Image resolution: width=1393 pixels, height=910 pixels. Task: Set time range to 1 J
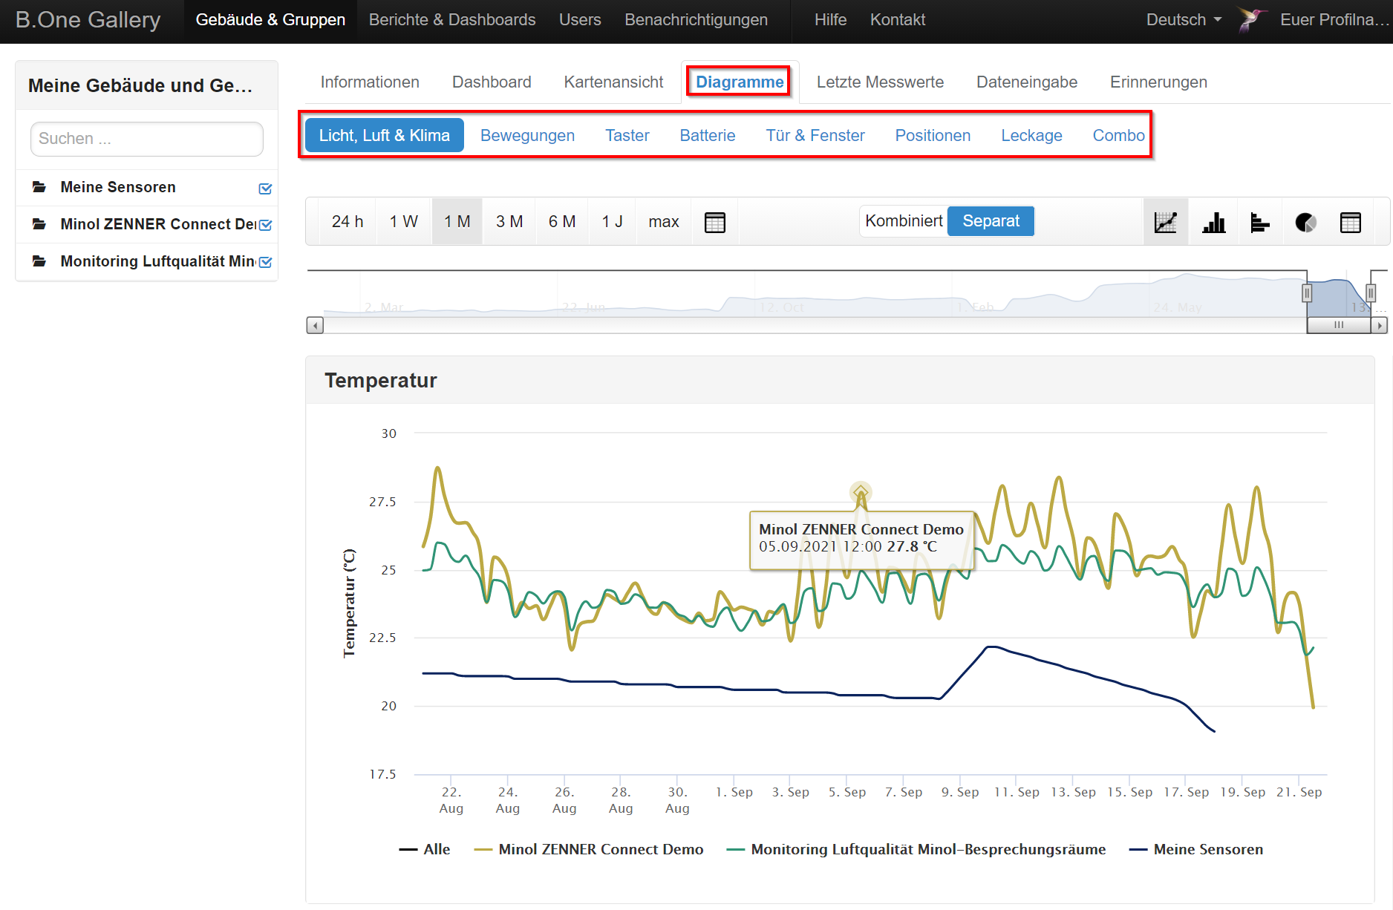pyautogui.click(x=612, y=222)
